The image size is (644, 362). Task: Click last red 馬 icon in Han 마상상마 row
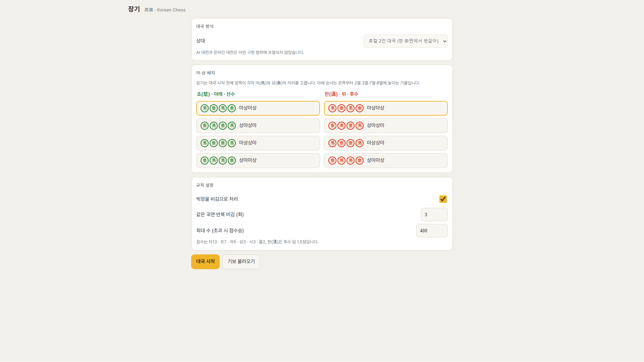click(360, 143)
